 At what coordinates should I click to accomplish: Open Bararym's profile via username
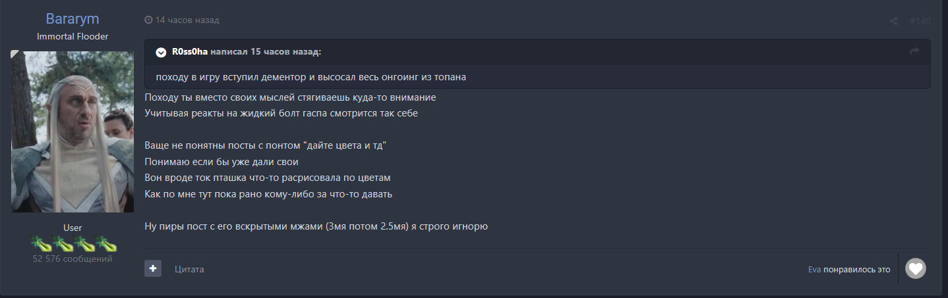tap(73, 18)
